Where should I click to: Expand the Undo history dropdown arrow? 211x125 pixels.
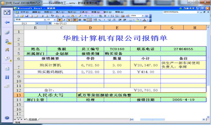pos(89,16)
